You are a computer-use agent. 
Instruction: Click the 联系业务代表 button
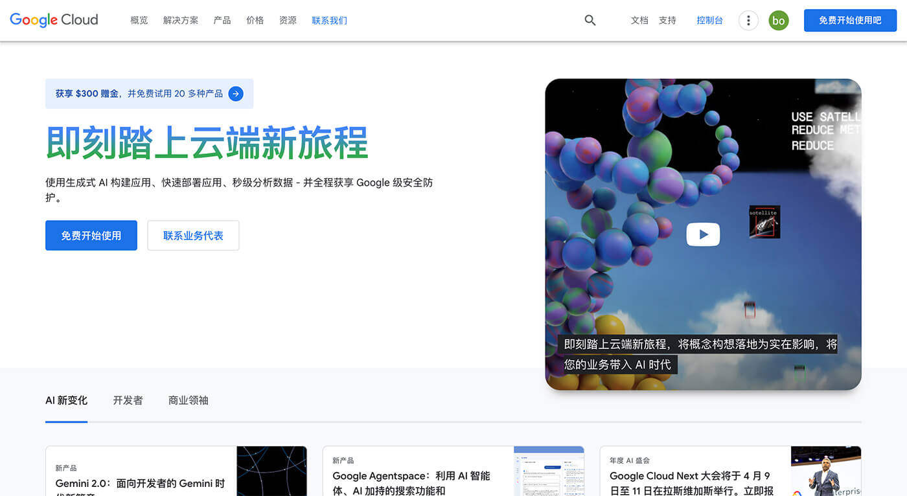tap(193, 236)
